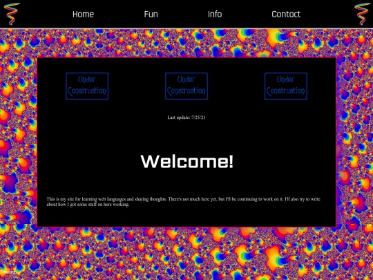The image size is (373, 280).
Task: Open the Contact navigation link
Action: click(286, 15)
